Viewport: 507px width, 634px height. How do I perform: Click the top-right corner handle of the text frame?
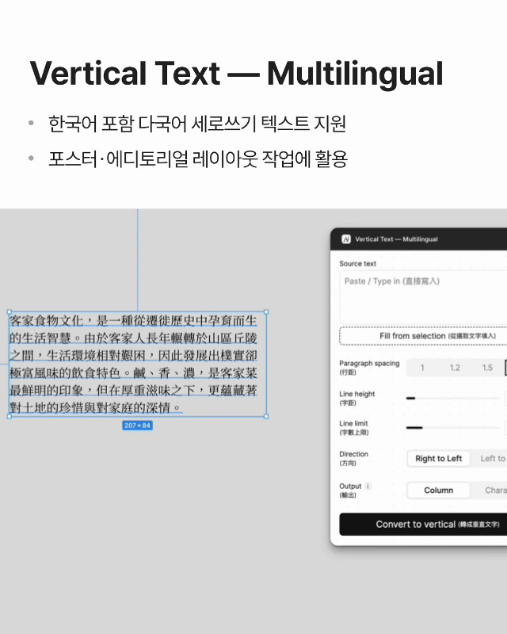(x=266, y=312)
